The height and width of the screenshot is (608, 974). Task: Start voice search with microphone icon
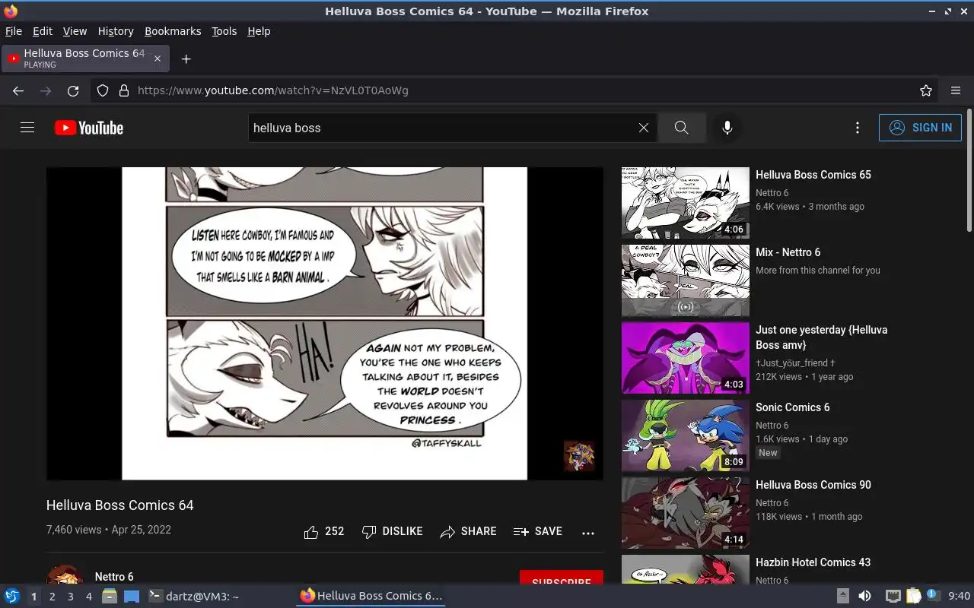pyautogui.click(x=727, y=128)
